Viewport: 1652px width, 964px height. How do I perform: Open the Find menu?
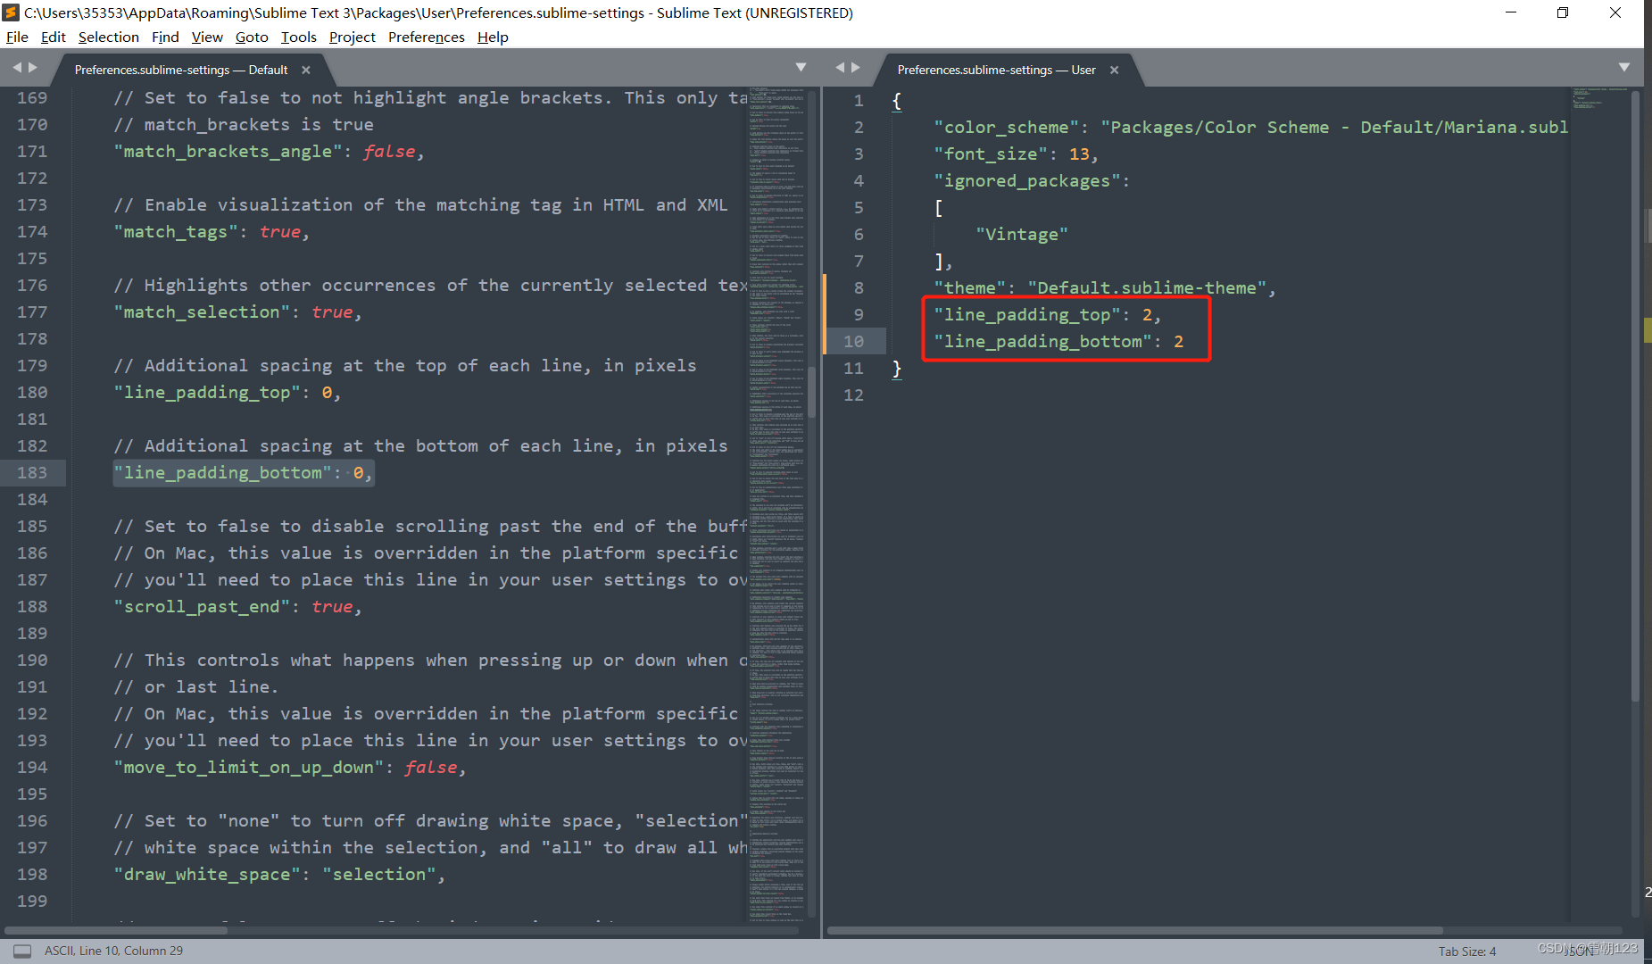pos(165,37)
